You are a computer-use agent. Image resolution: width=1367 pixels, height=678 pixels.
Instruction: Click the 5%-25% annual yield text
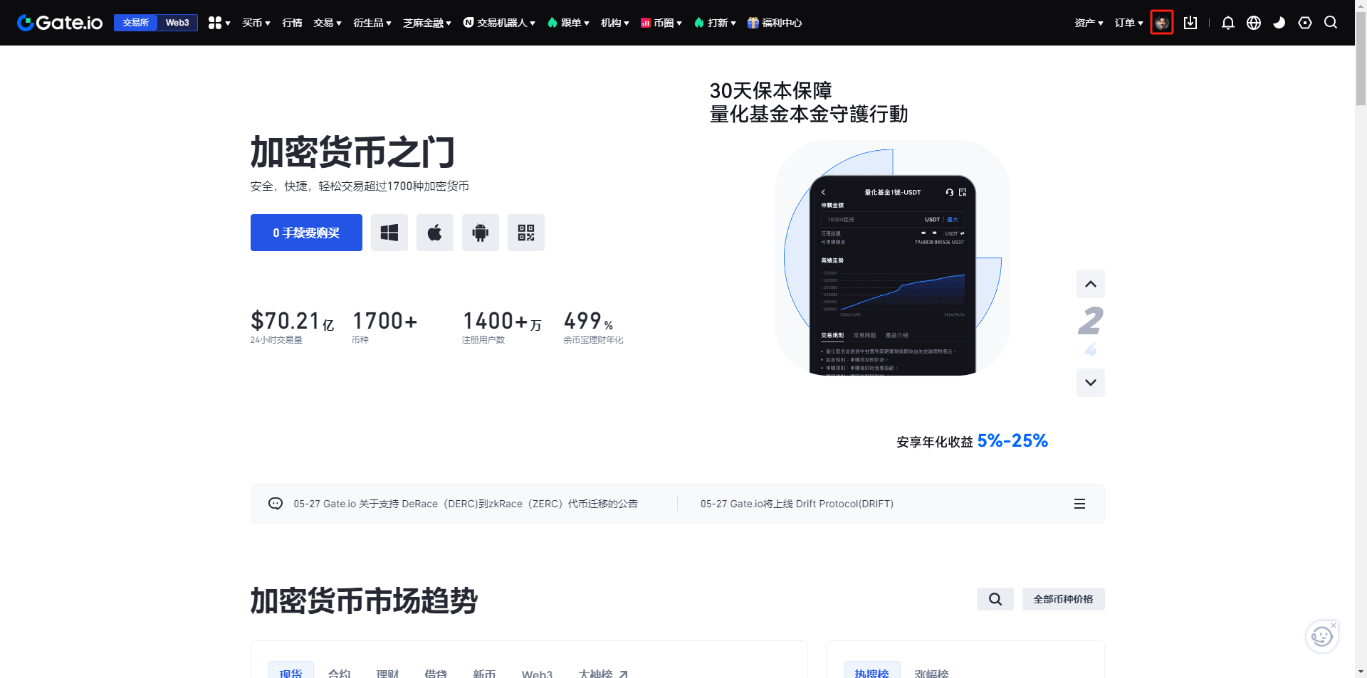pos(1012,441)
